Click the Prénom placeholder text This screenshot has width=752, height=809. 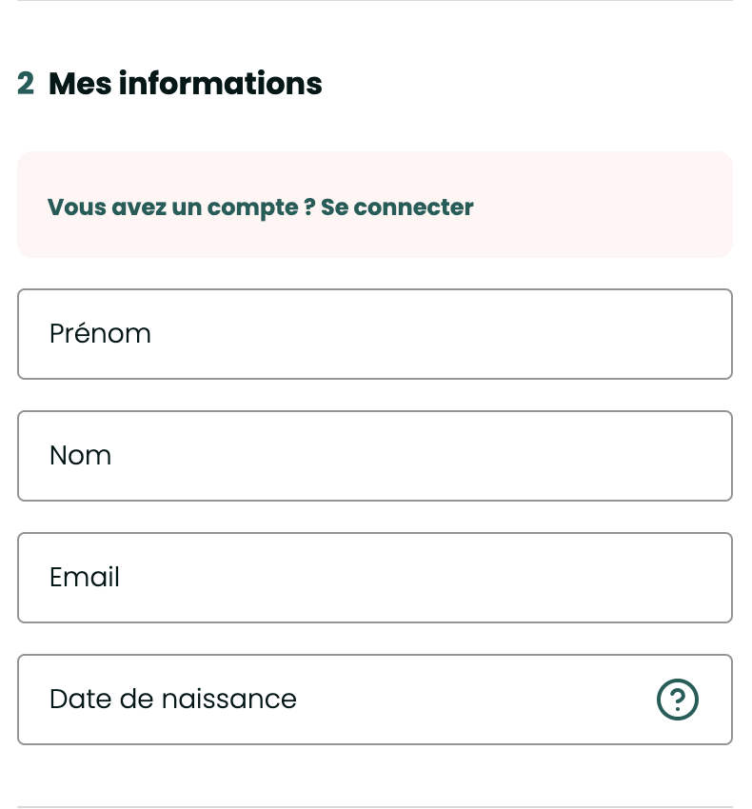(100, 334)
